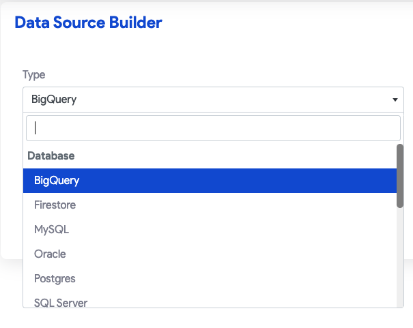Click the Database group header label

[x=51, y=155]
